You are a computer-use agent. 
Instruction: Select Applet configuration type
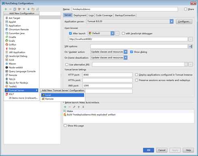pyautogui.click(x=22, y=22)
